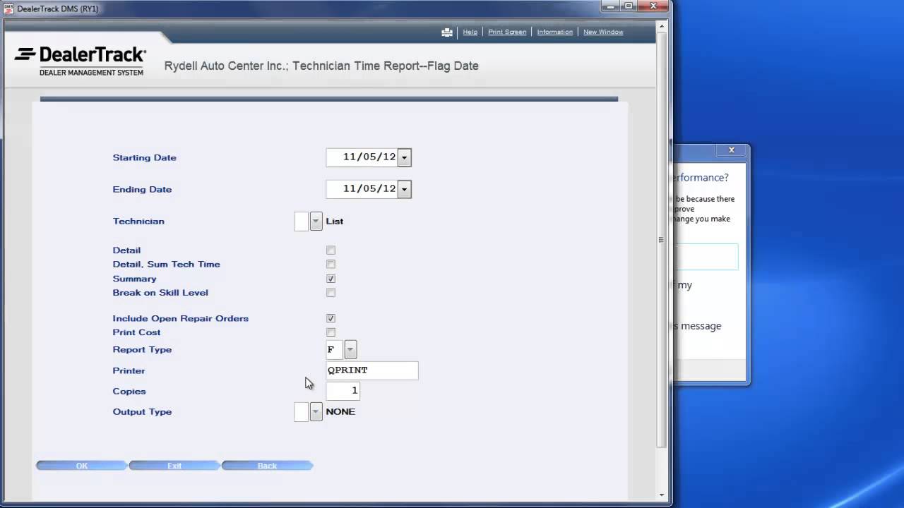
Task: Open the Technician list dropdown arrow
Action: (316, 222)
